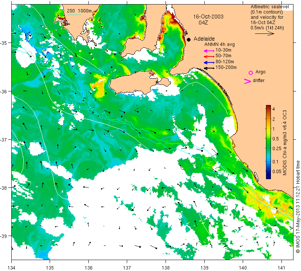Click color bar value 0.5 label
Screen dimensions: 301x271
pyautogui.click(x=276, y=139)
